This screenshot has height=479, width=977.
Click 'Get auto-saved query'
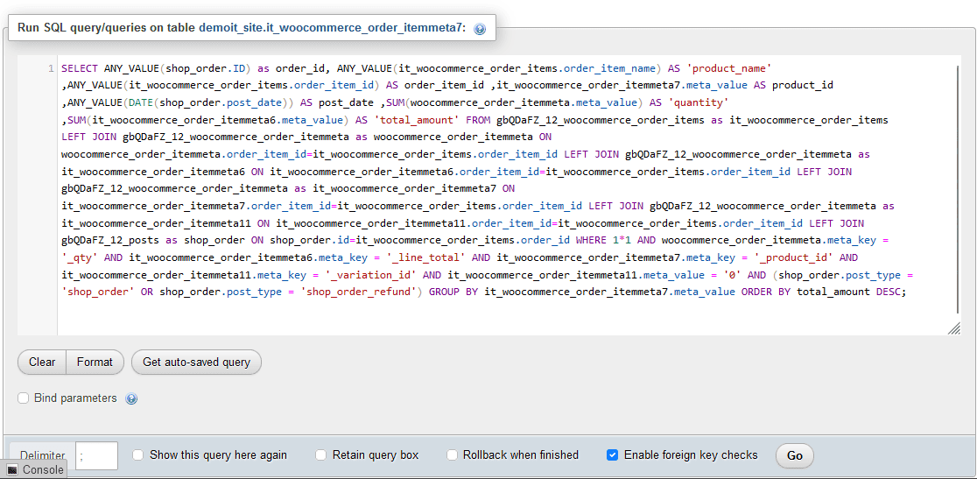(196, 362)
